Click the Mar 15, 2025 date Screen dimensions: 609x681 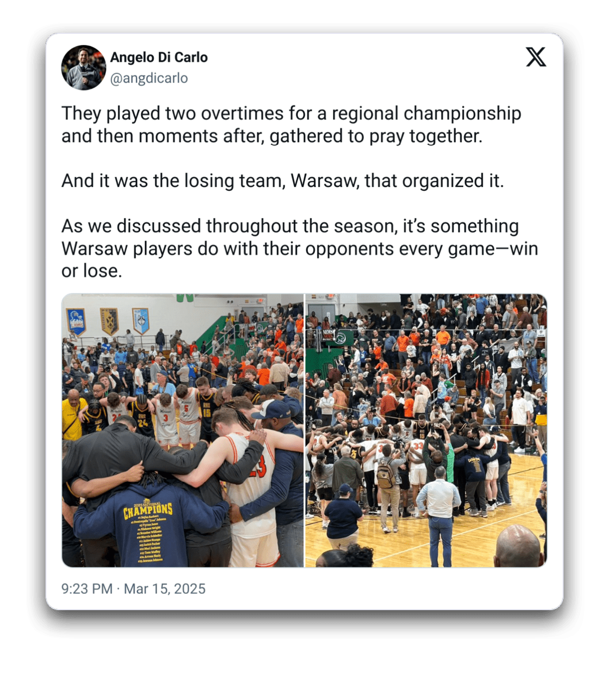pyautogui.click(x=165, y=588)
